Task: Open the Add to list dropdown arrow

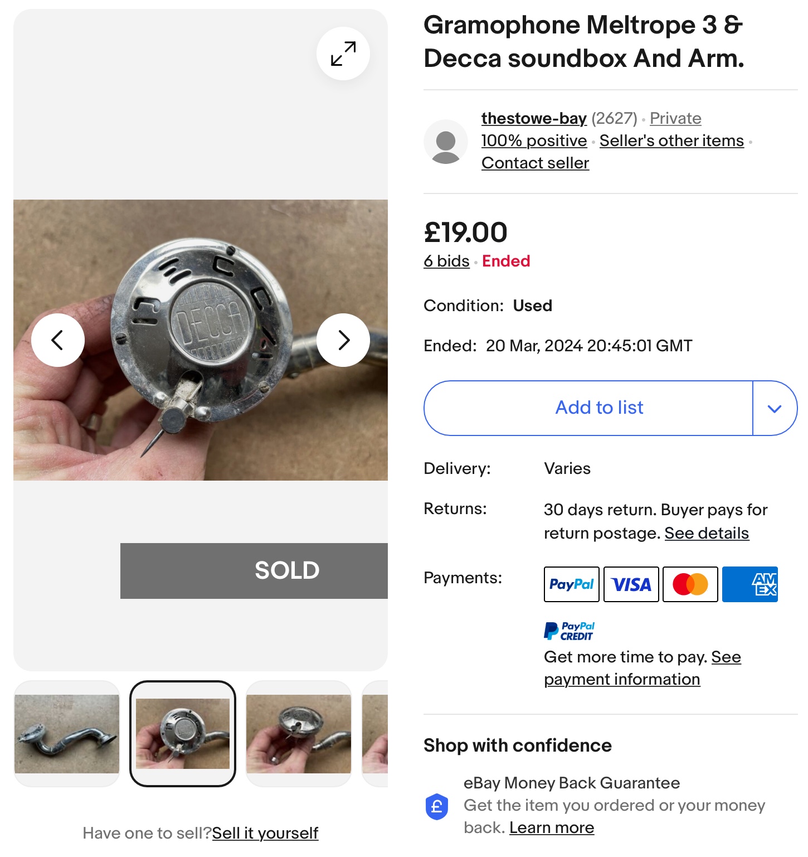Action: coord(775,408)
